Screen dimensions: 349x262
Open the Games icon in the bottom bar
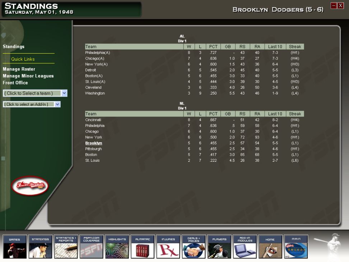(x=15, y=247)
